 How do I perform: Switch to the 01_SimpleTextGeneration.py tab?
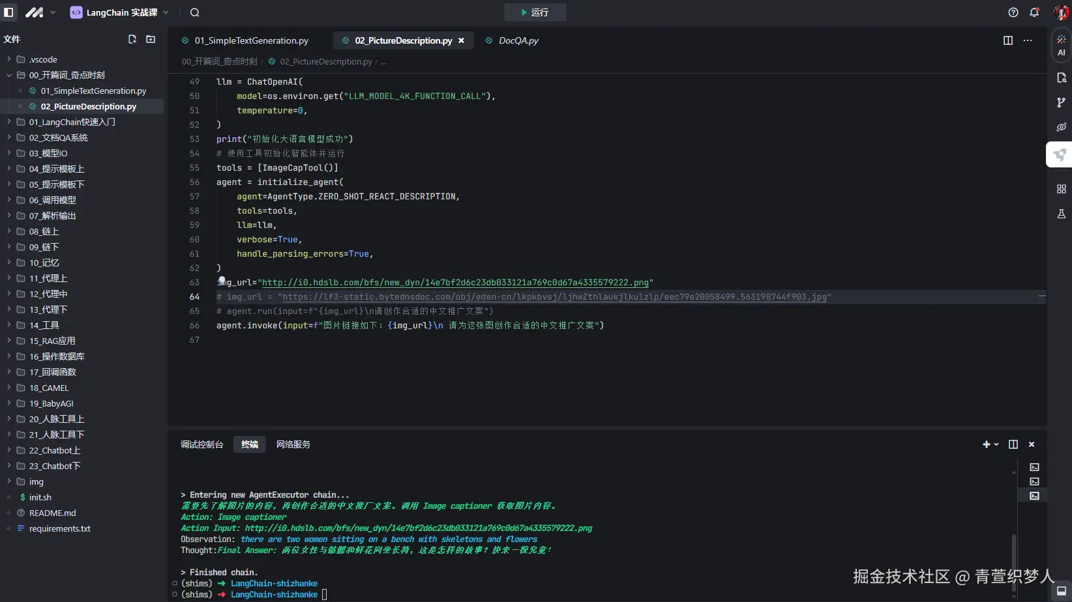point(251,40)
